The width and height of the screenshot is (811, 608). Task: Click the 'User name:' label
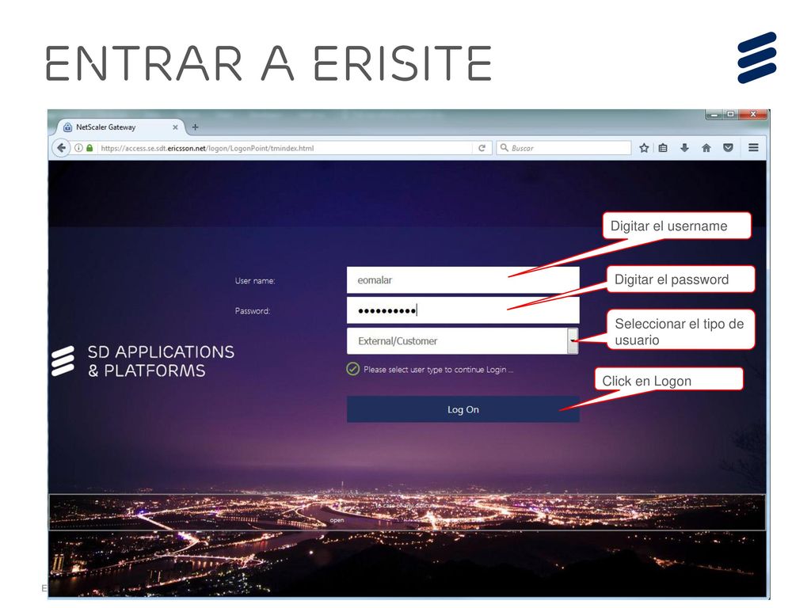click(255, 281)
